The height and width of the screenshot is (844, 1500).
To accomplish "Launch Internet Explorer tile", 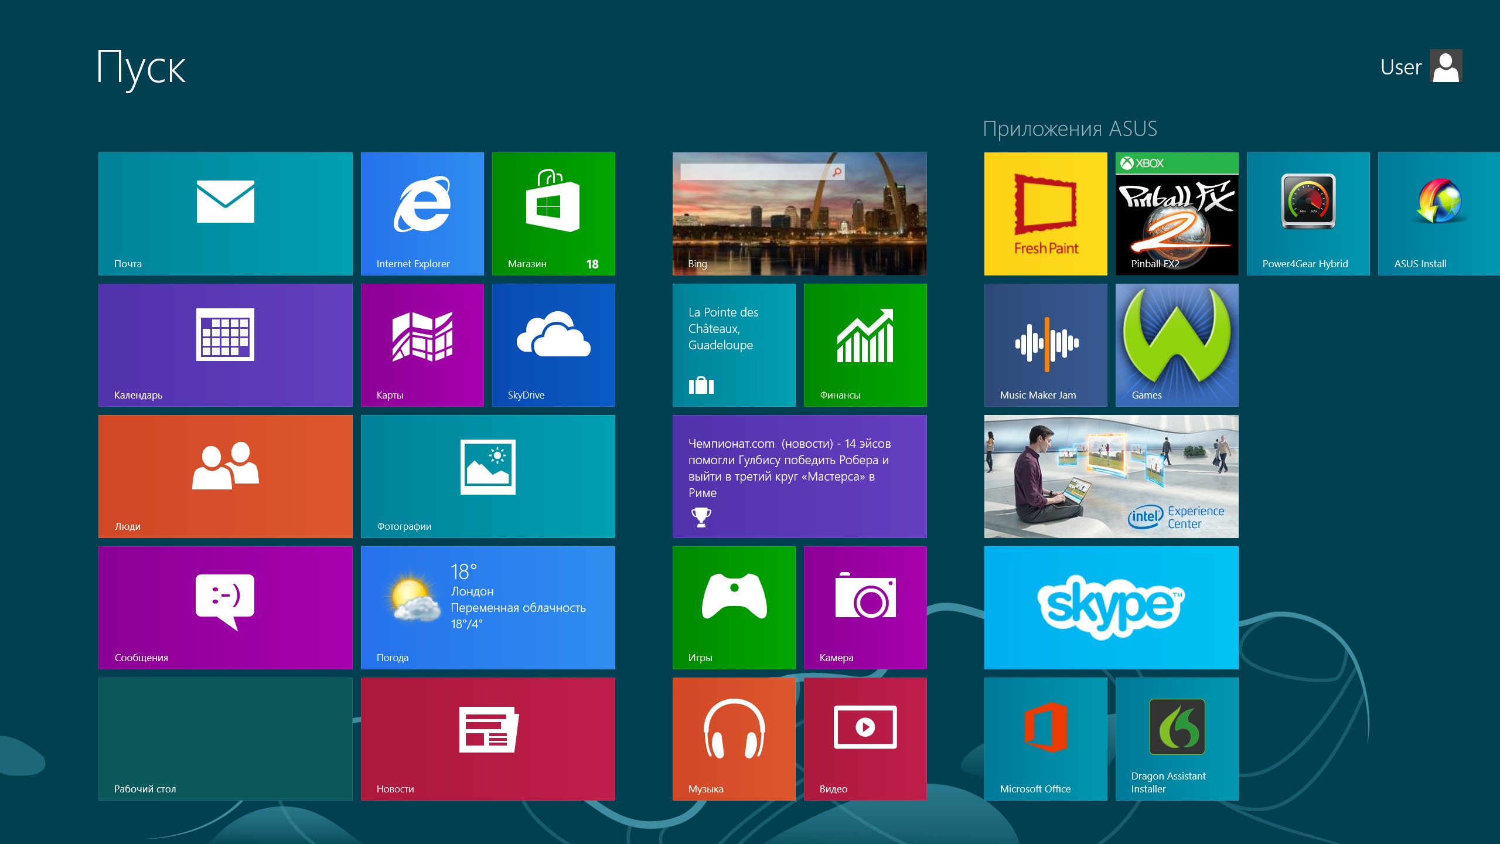I will pos(422,213).
